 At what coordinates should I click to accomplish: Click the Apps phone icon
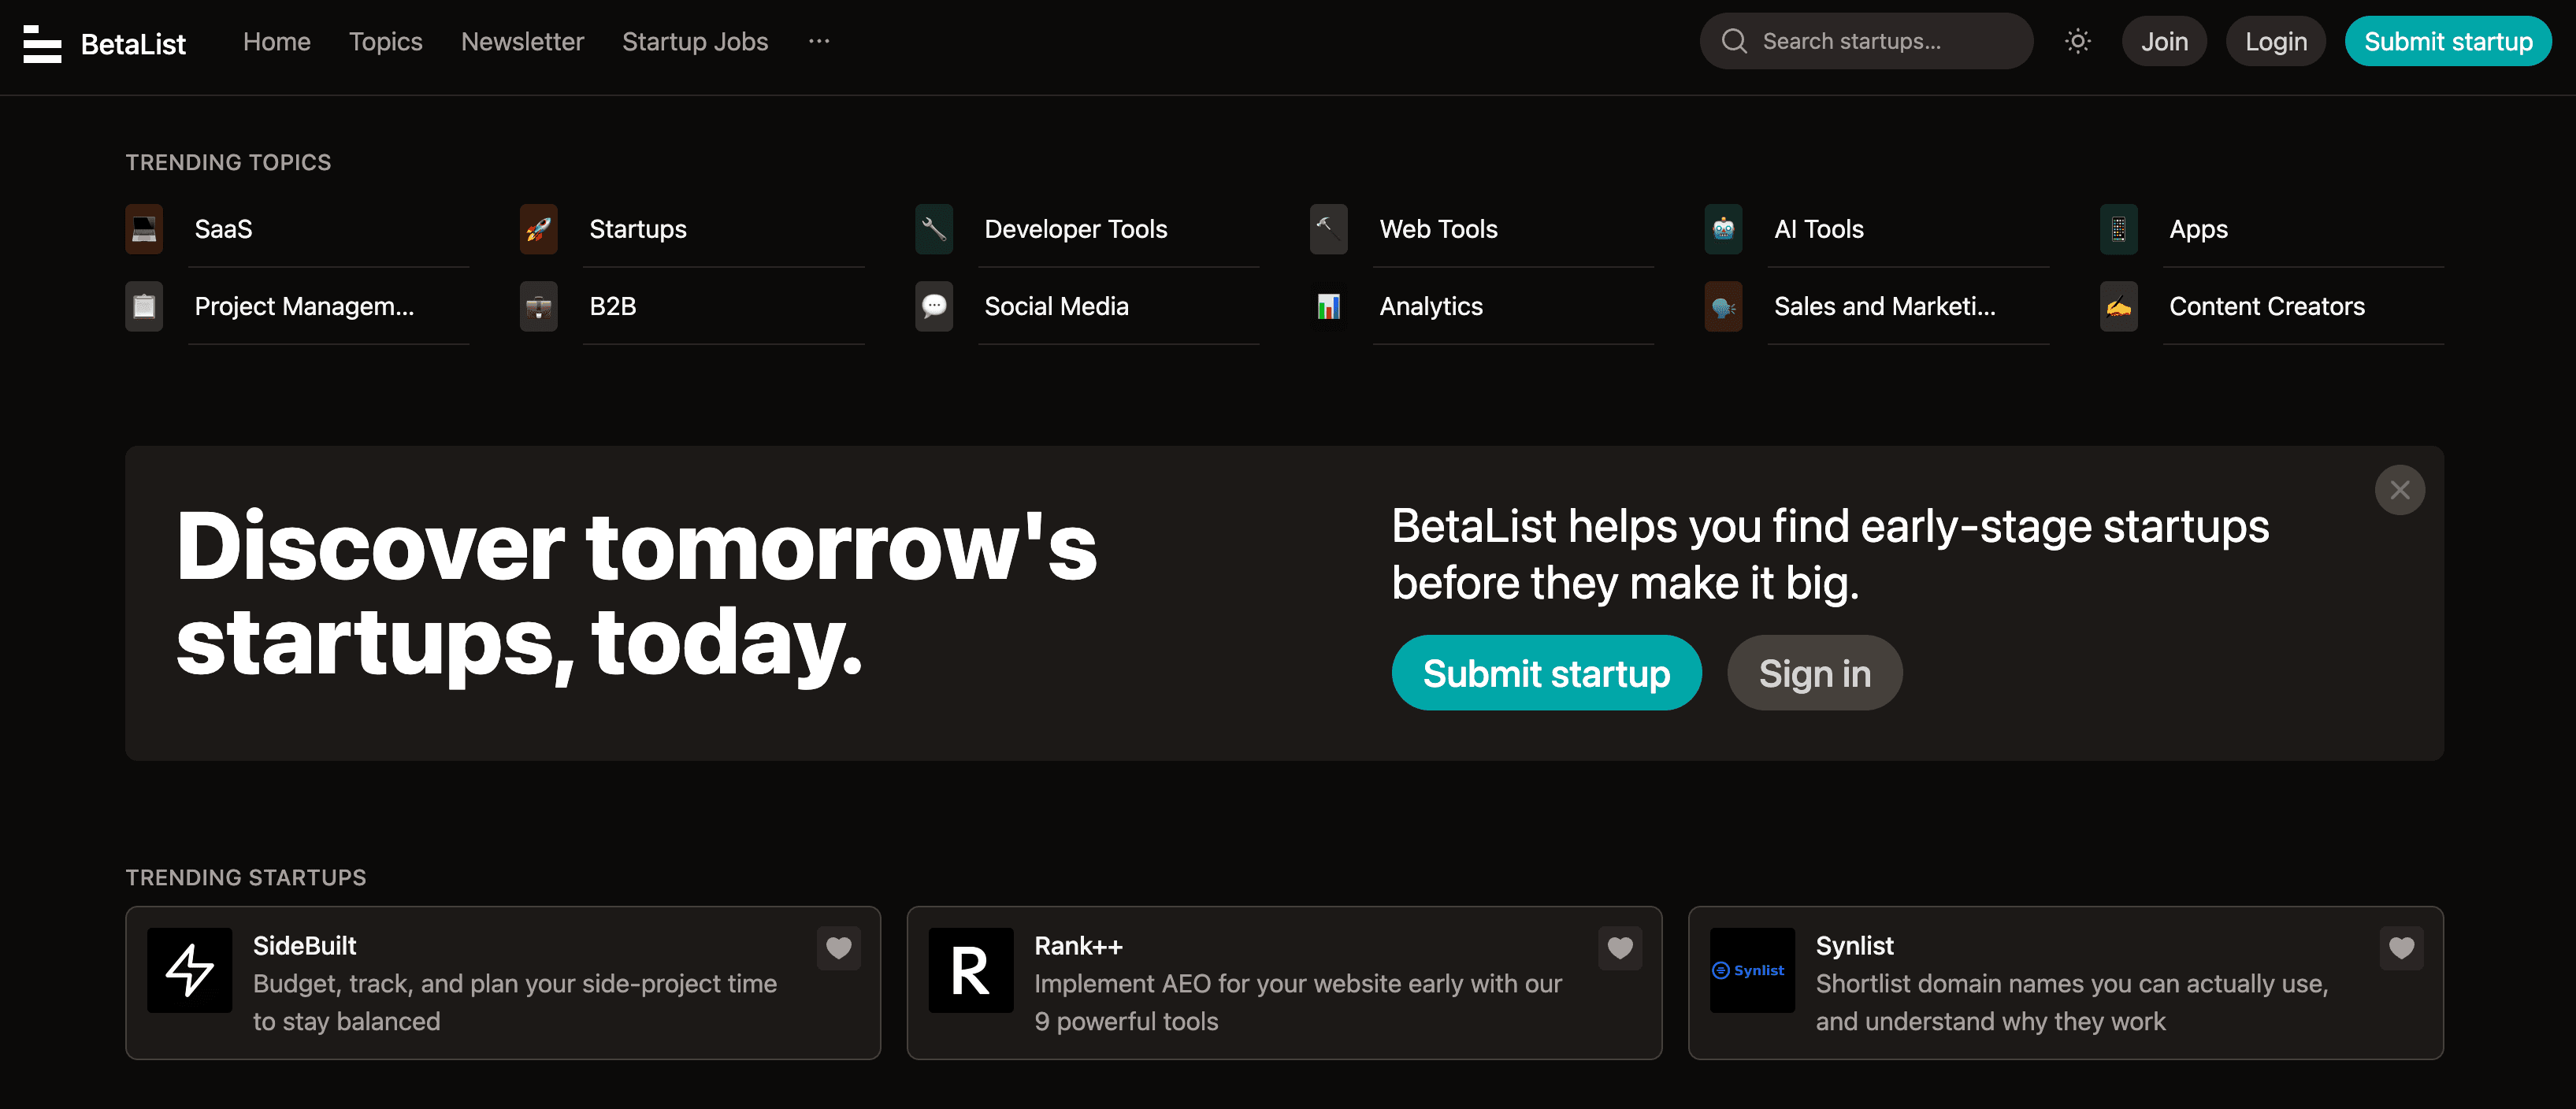(x=2119, y=229)
